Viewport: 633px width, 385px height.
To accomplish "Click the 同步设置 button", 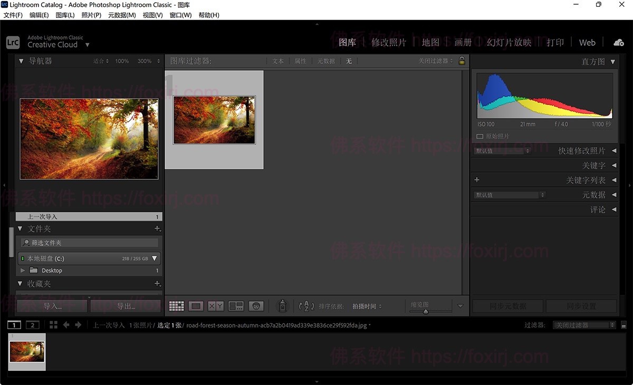I will pos(581,306).
